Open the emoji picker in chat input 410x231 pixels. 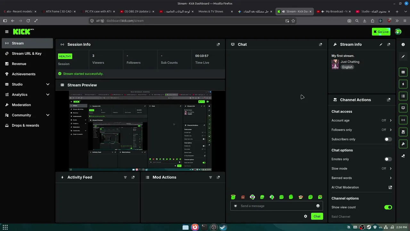318,206
